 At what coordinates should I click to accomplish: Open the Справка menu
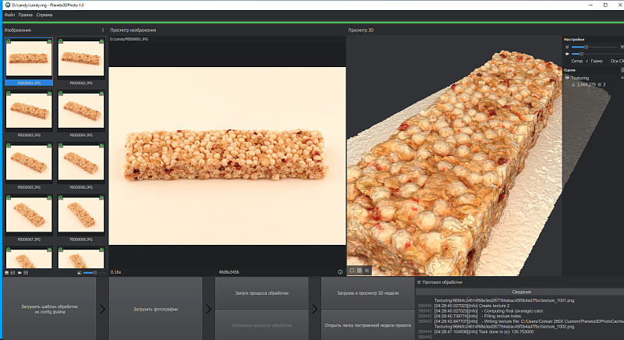click(x=44, y=15)
